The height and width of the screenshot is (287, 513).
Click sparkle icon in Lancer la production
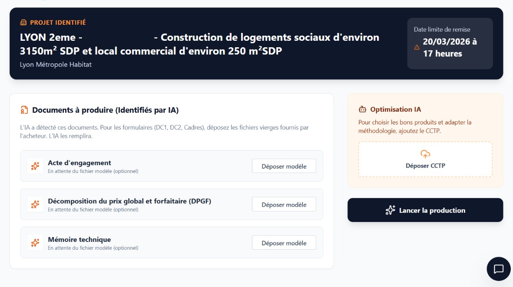coord(391,210)
